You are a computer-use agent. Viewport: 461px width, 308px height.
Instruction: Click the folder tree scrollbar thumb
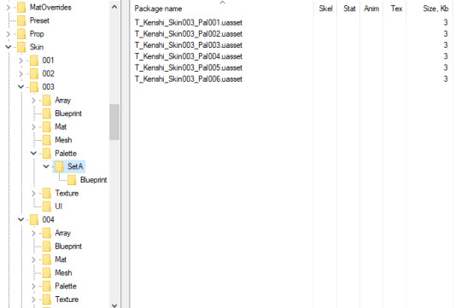coord(114,122)
